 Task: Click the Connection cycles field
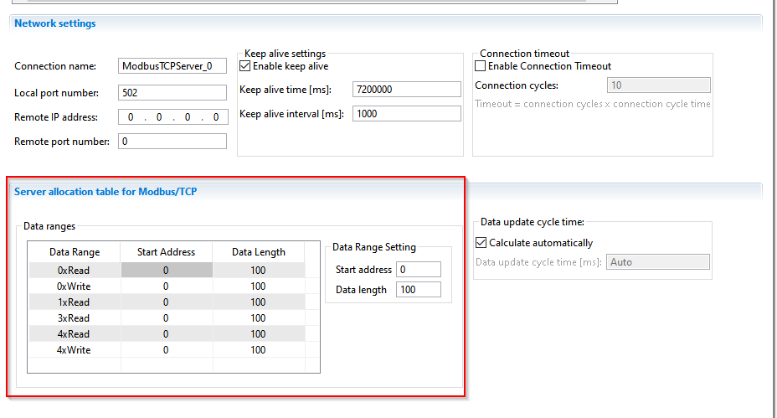tap(659, 85)
